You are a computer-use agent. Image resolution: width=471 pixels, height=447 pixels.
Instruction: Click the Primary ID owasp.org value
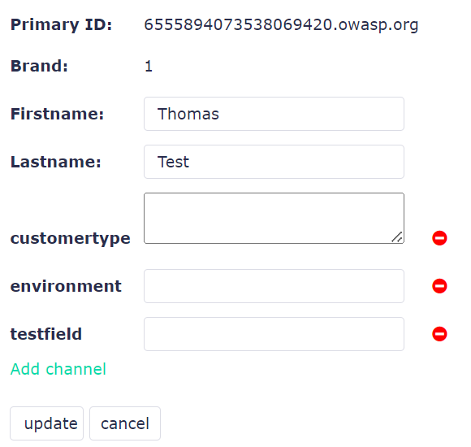[281, 24]
